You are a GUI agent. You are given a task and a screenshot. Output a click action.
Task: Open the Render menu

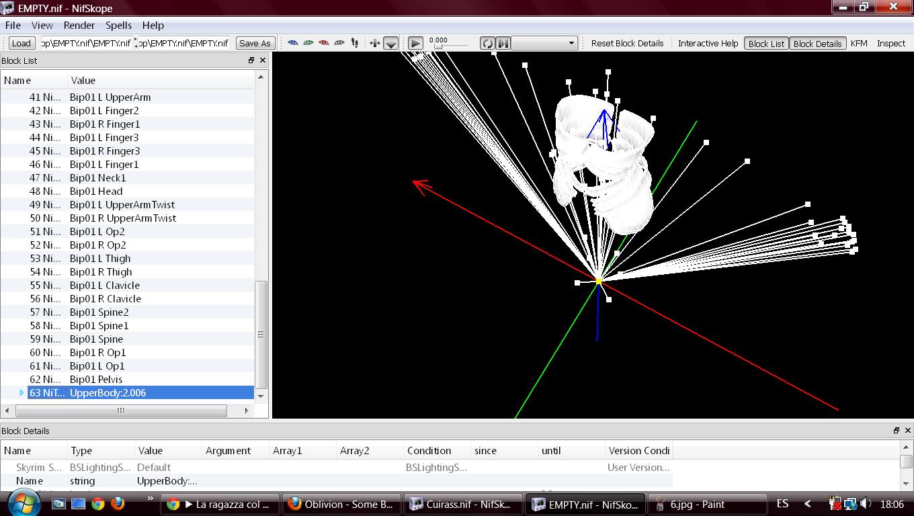79,25
